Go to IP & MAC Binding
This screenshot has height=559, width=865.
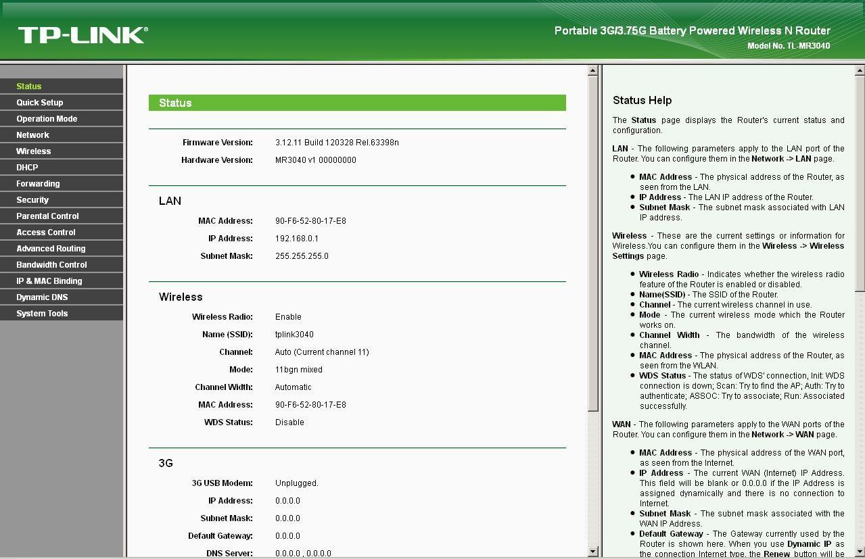pos(49,281)
